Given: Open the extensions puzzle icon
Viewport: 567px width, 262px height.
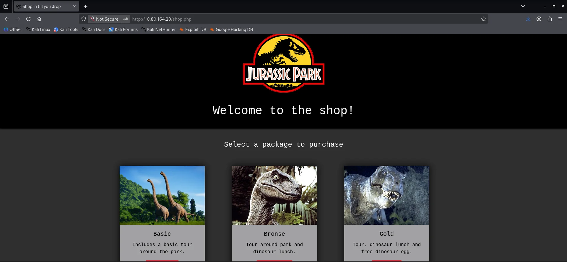Looking at the screenshot, I should [x=550, y=19].
